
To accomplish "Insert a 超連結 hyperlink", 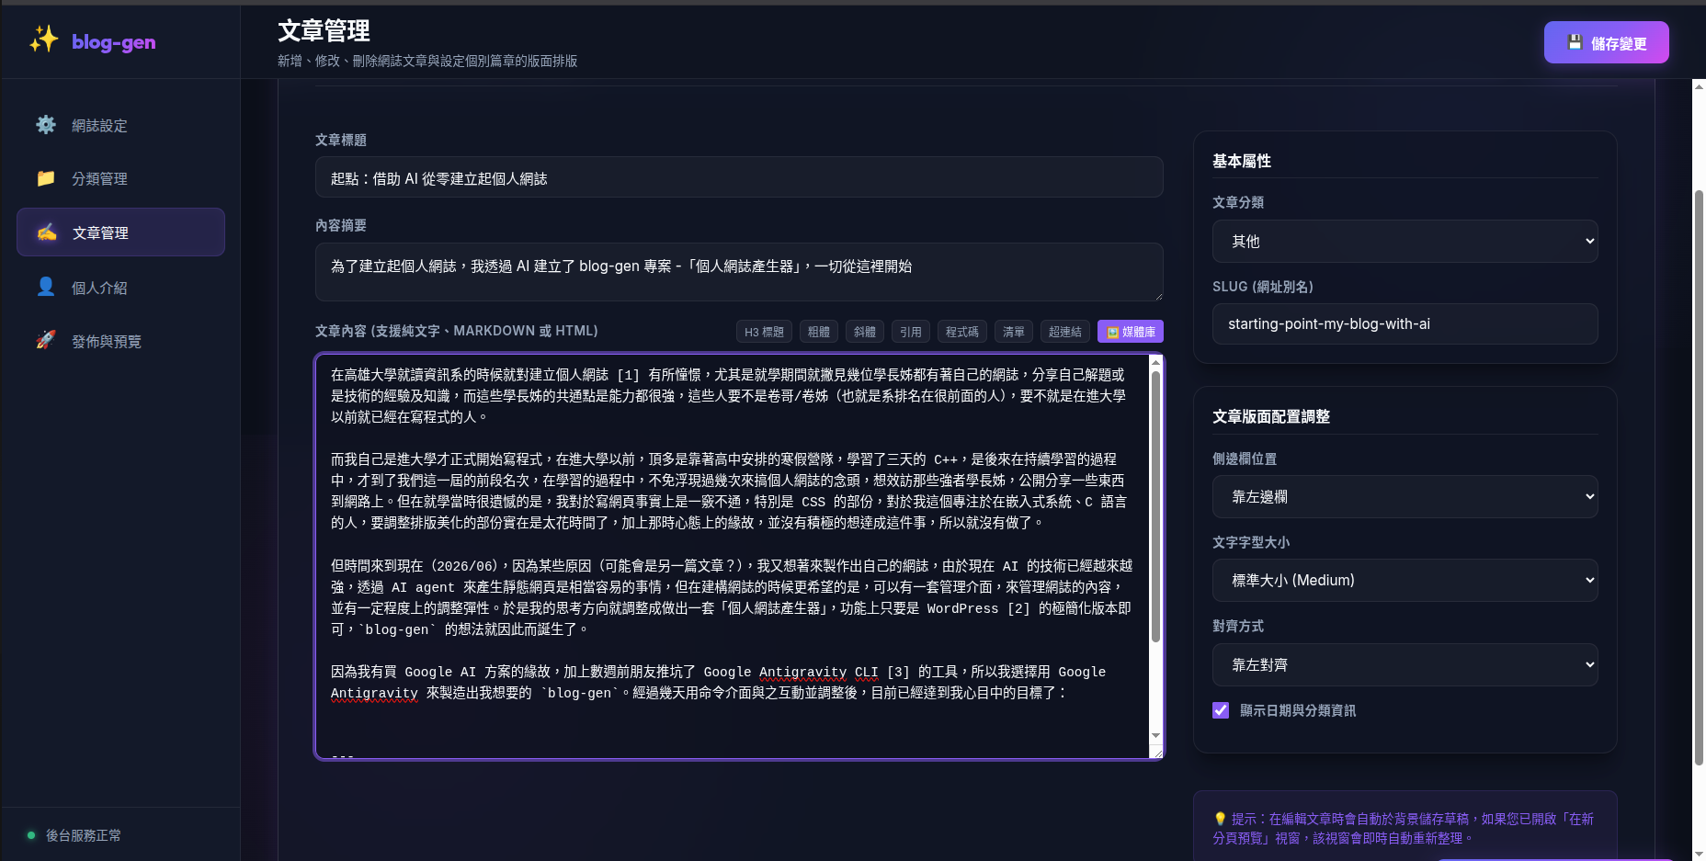I will click(1064, 332).
